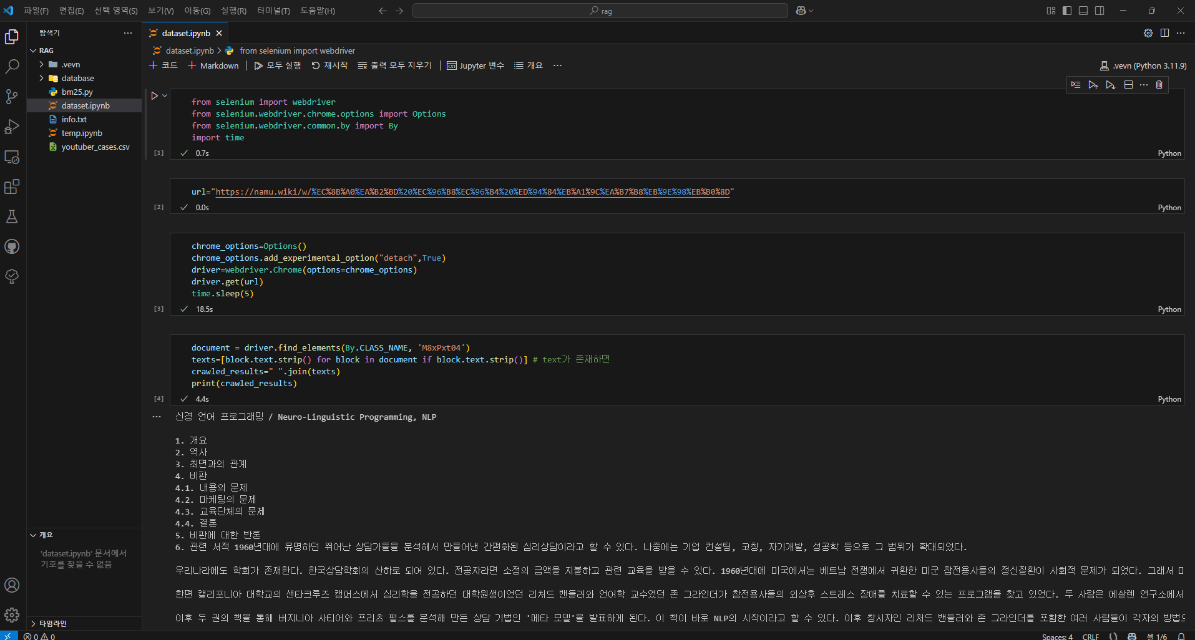Open the Extensions view
The height and width of the screenshot is (640, 1195).
point(12,187)
